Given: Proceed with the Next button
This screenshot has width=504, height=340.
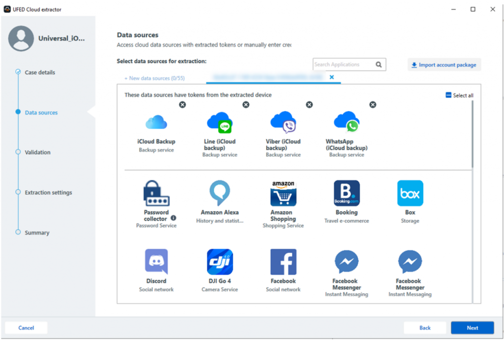Looking at the screenshot, I should tap(472, 328).
